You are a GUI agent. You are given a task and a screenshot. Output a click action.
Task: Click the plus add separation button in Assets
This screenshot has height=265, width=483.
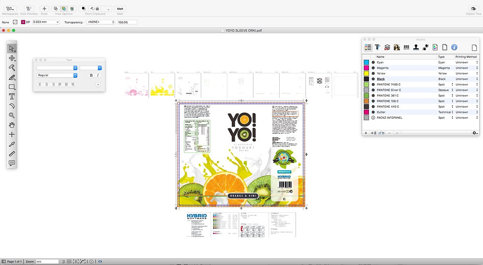(x=366, y=133)
